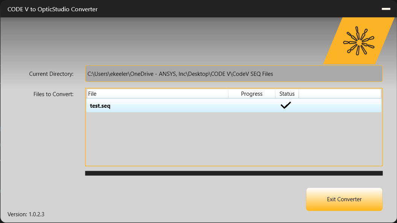This screenshot has width=397, height=223.
Task: Click the conversion progress bar below the file list
Action: coord(233,173)
